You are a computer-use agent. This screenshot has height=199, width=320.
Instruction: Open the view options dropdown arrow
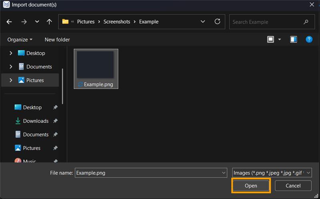(280, 39)
